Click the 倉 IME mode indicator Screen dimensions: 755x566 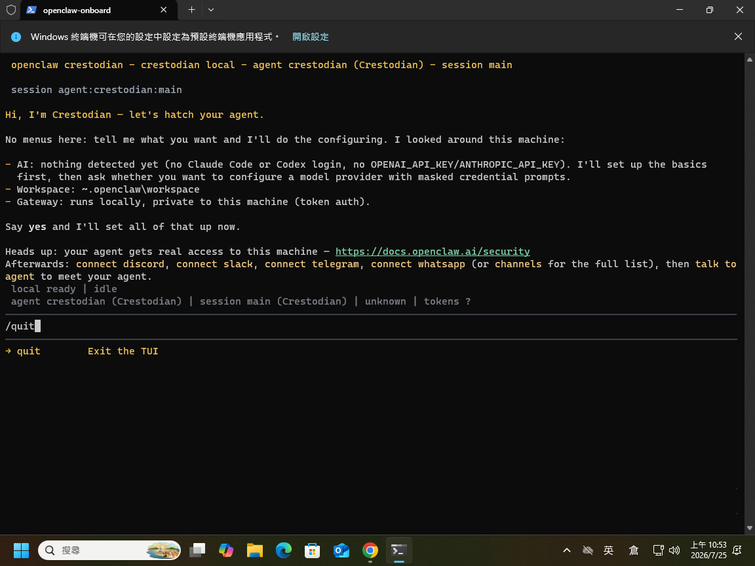pyautogui.click(x=634, y=550)
